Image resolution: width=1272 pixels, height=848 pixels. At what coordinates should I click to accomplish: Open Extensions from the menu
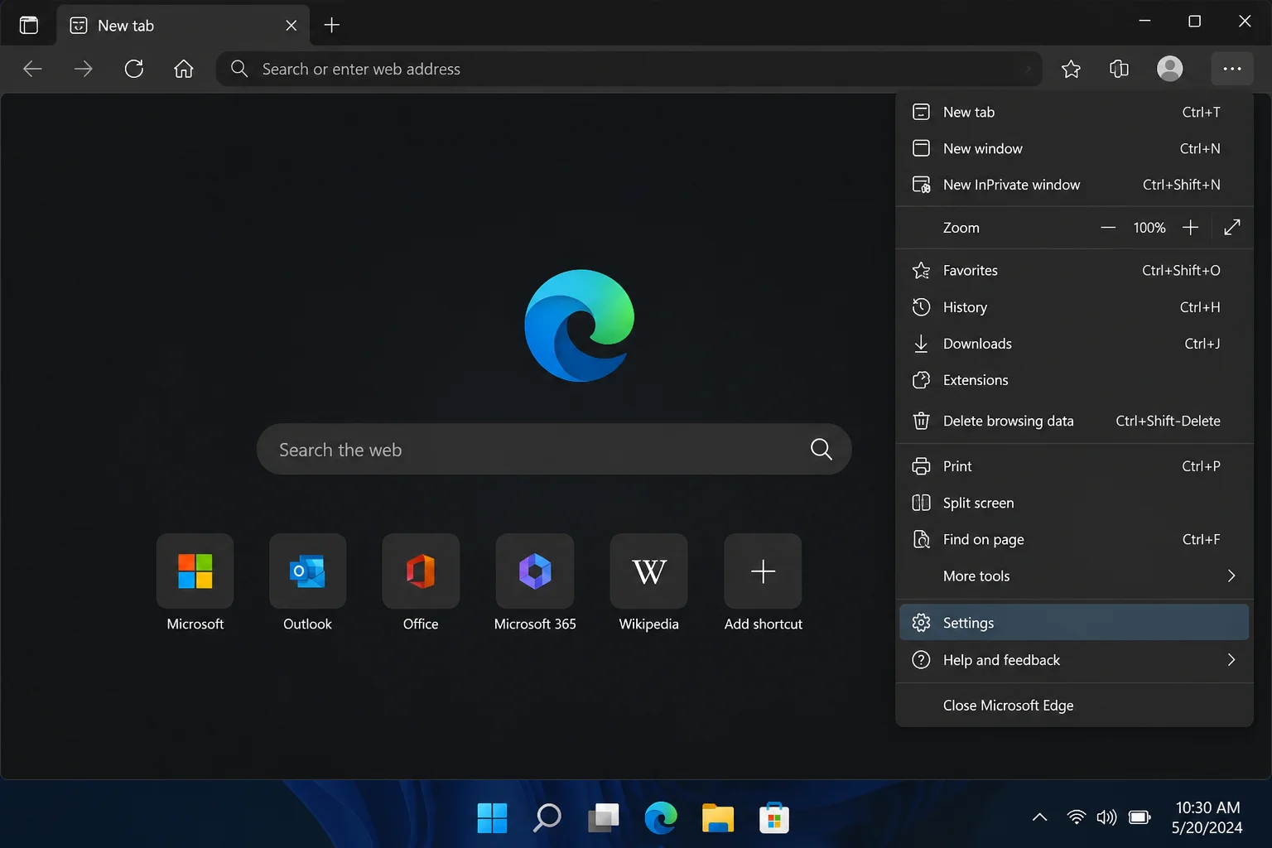click(x=1074, y=380)
